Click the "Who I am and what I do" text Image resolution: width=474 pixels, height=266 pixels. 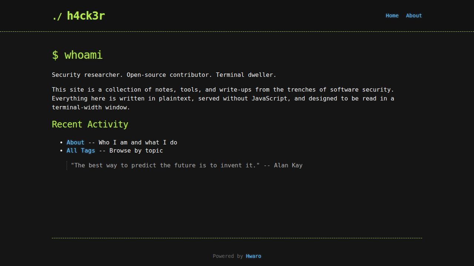coord(138,142)
